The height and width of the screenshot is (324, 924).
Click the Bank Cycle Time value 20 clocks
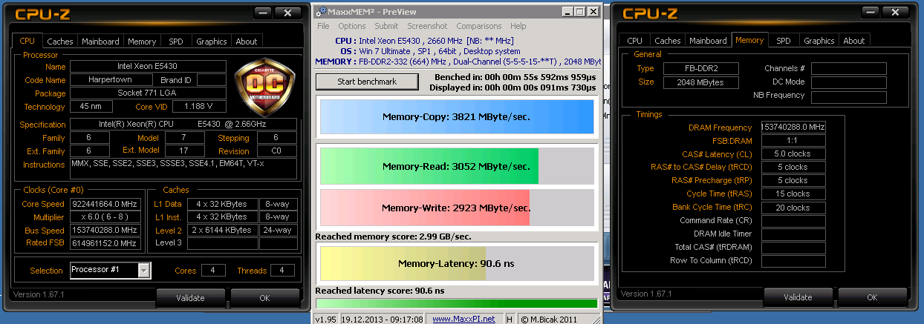[793, 208]
